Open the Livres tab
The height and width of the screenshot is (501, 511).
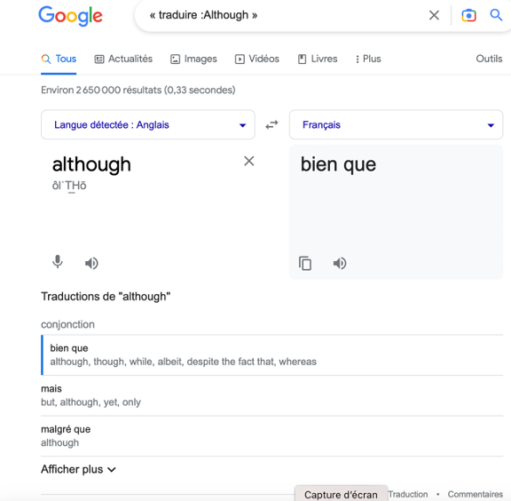coord(318,59)
